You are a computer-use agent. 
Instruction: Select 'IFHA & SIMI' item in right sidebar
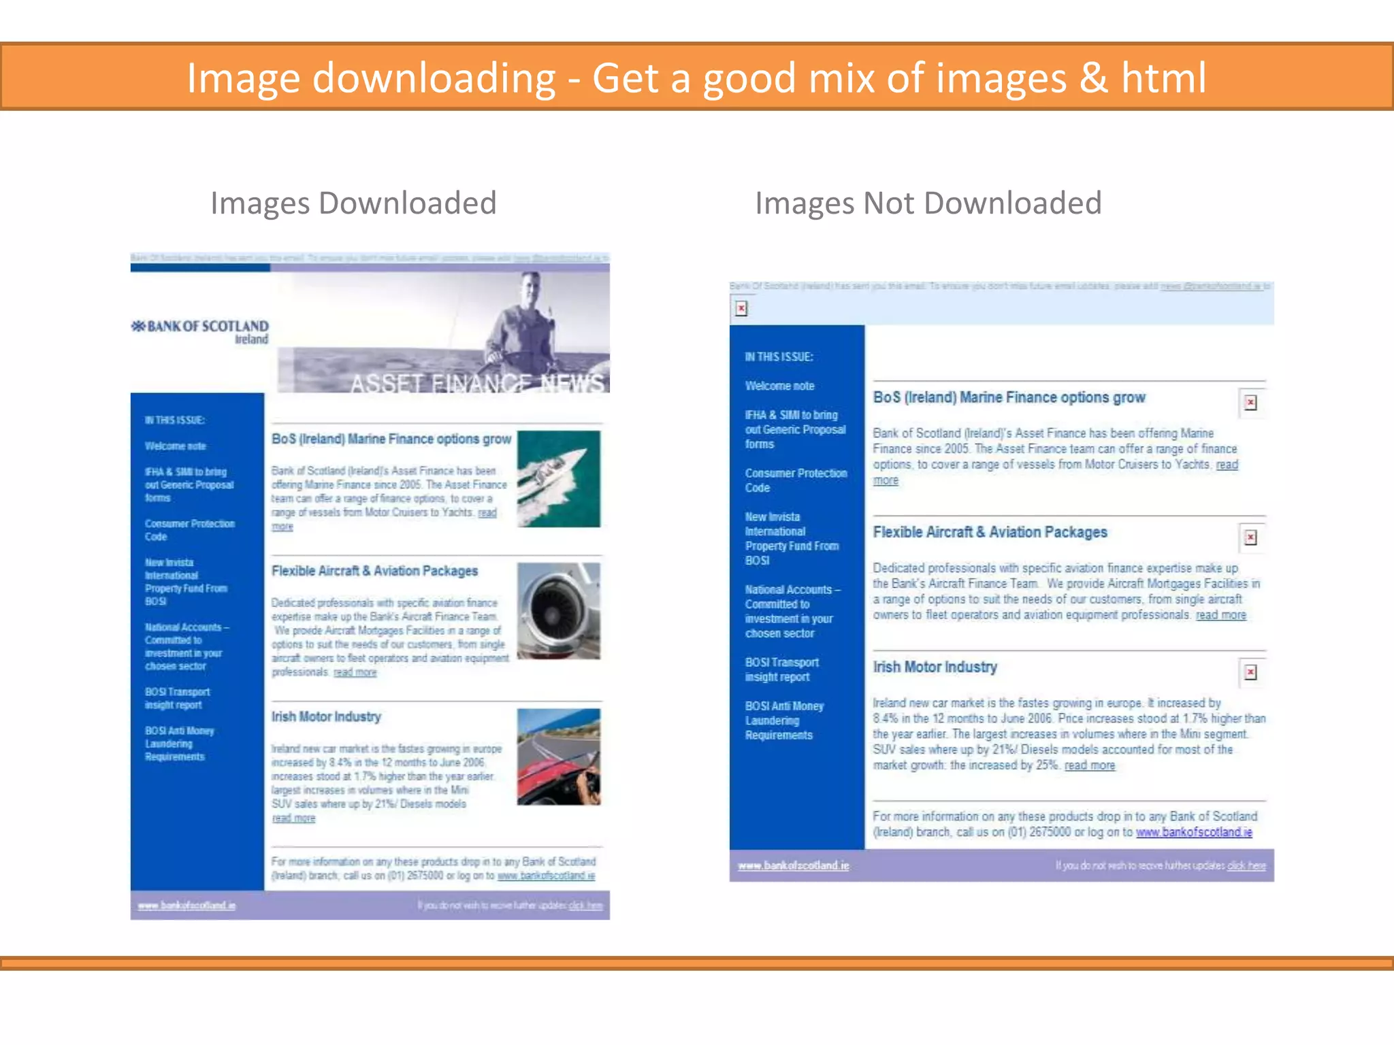click(x=795, y=429)
